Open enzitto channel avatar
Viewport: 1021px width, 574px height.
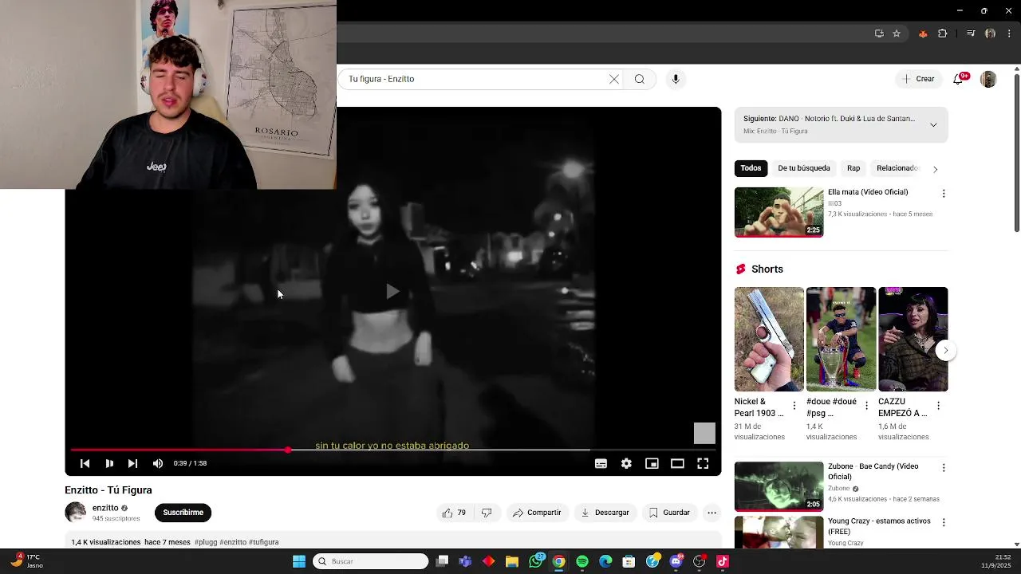click(x=75, y=513)
